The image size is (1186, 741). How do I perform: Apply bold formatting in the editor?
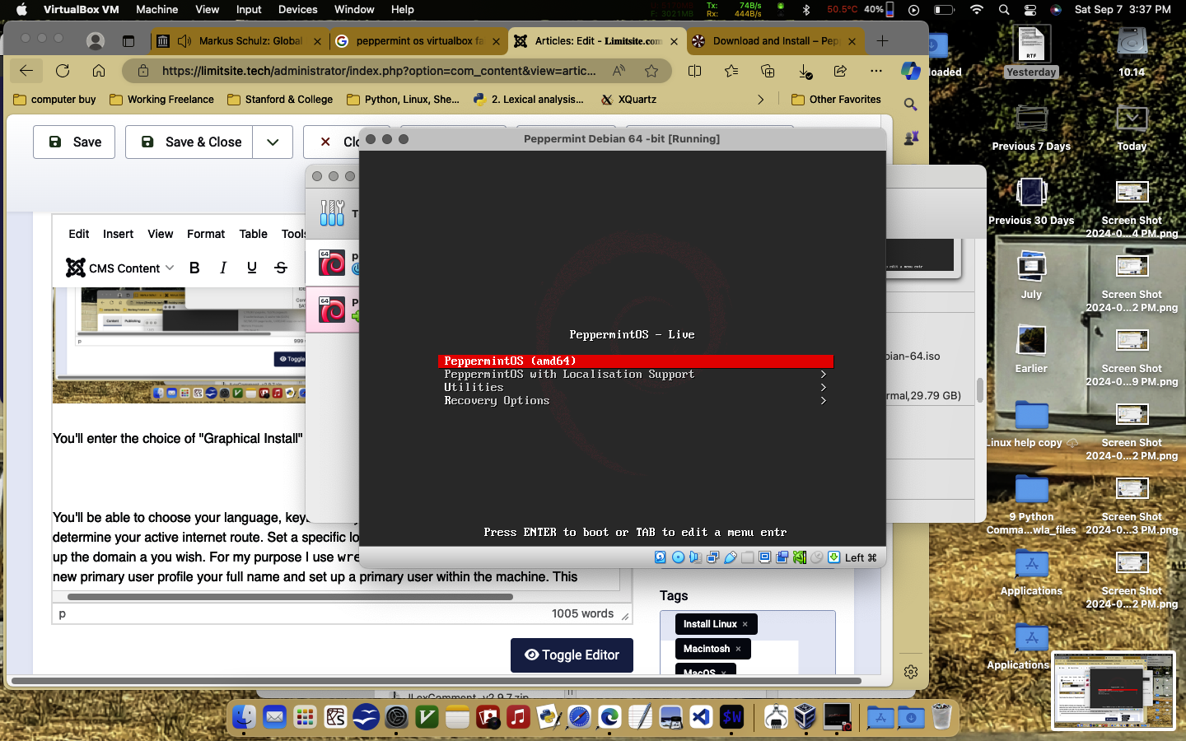194,268
